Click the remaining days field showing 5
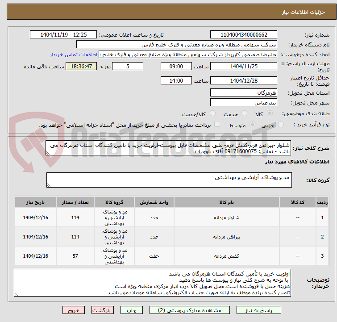This screenshot has width=337, height=322. click(128, 66)
